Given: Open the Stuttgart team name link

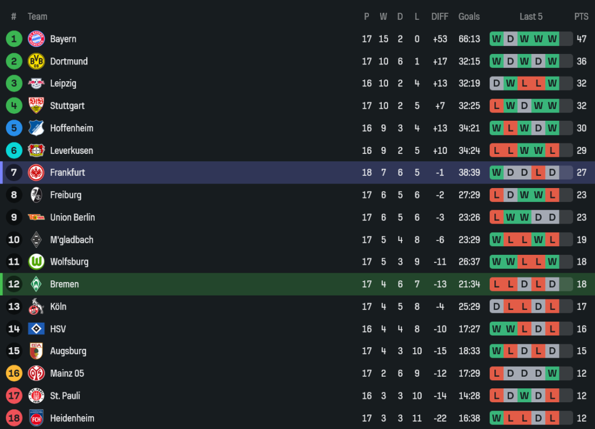Looking at the screenshot, I should click(x=67, y=106).
